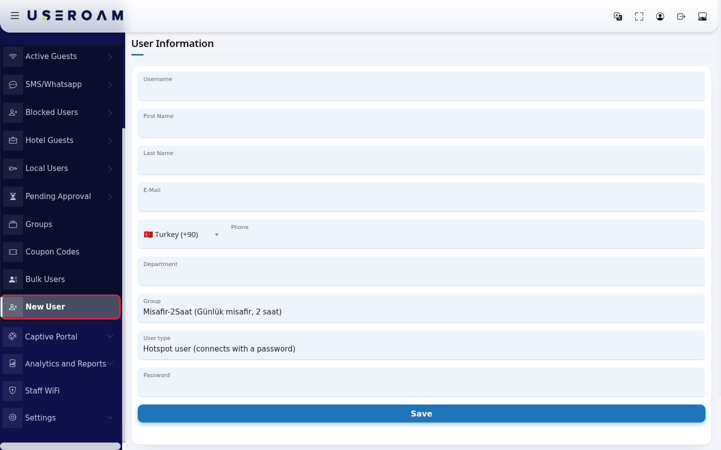Click the Analytics and Reports chart icon
The image size is (721, 450).
pos(13,364)
